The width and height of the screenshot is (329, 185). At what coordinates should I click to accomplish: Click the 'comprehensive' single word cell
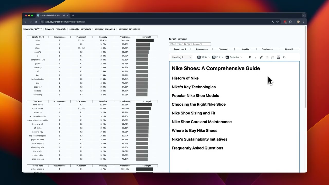tap(38, 60)
